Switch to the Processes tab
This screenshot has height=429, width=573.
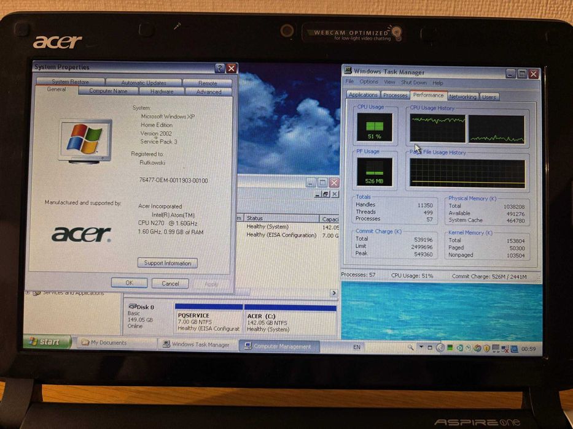[395, 95]
